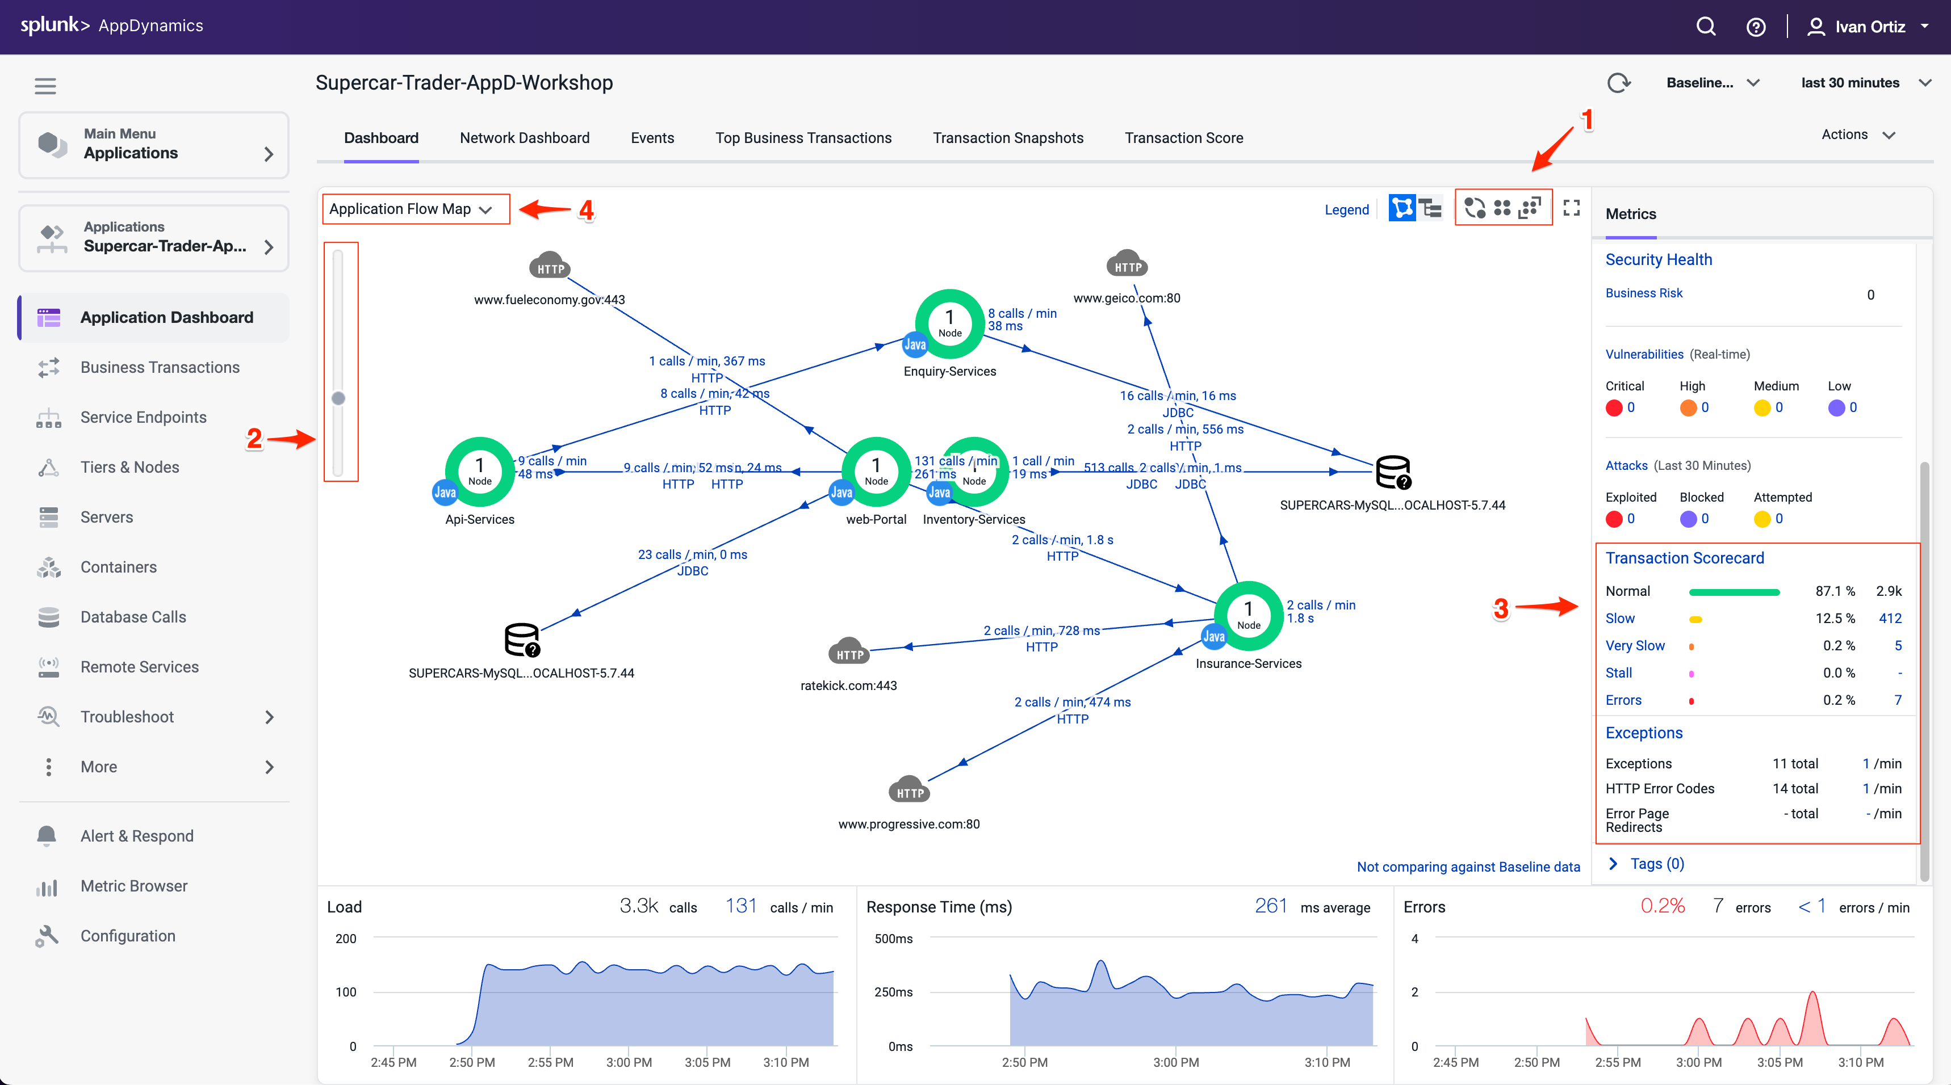This screenshot has height=1085, width=1951.
Task: Open Service Endpoints from the sidebar
Action: (x=143, y=417)
